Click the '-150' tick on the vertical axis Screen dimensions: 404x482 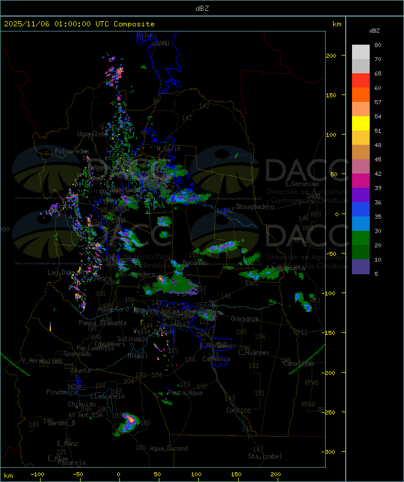pyautogui.click(x=330, y=333)
